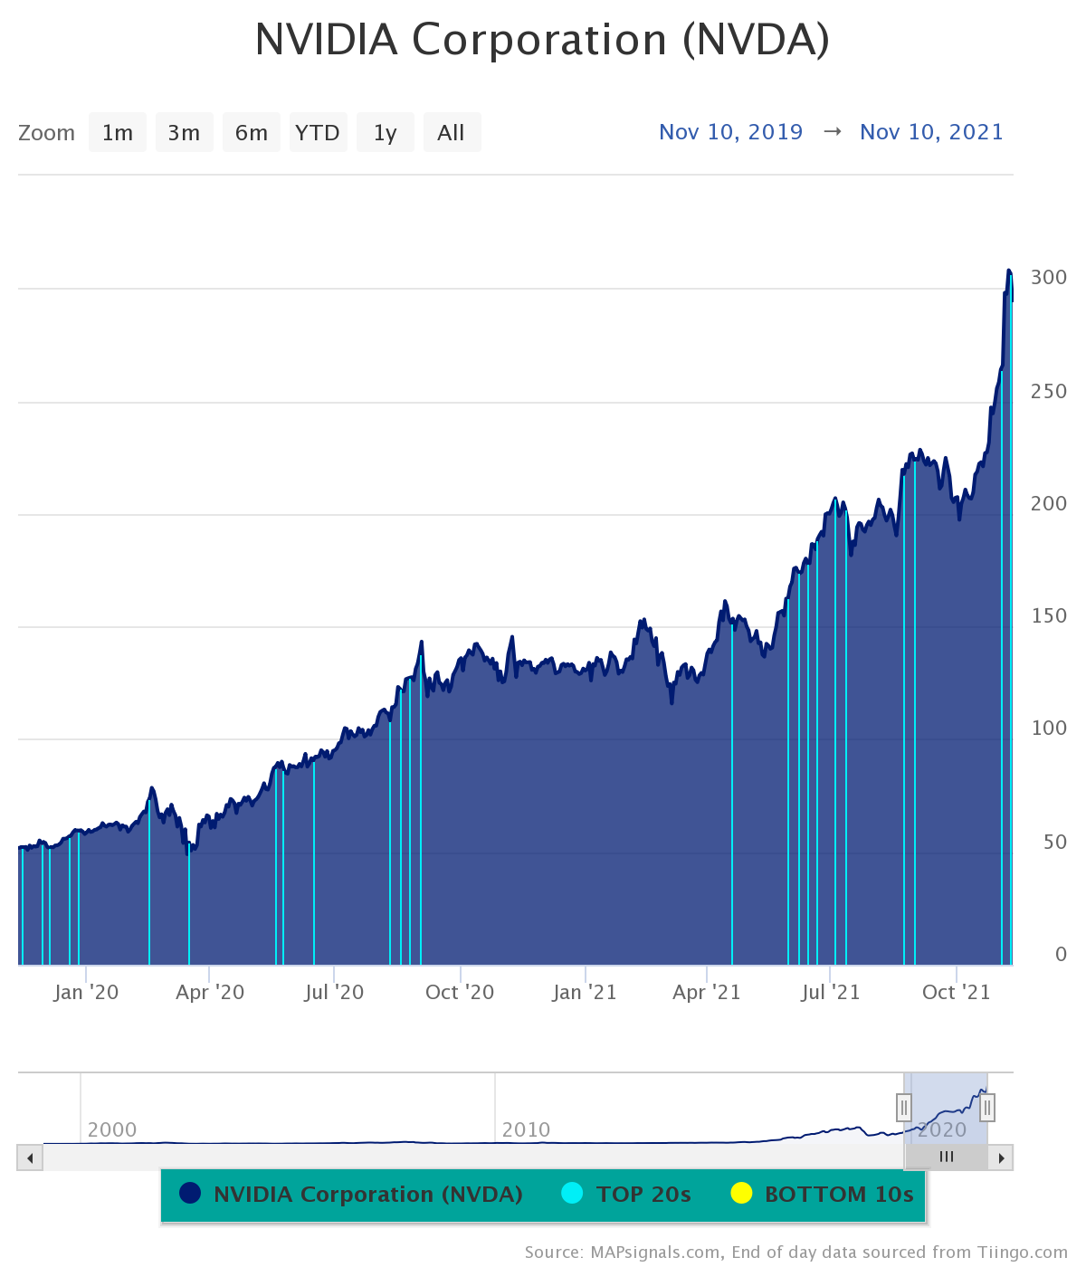This screenshot has width=1086, height=1267.
Task: Click the yellow BOTTOM 10s legend dot
Action: [741, 1193]
